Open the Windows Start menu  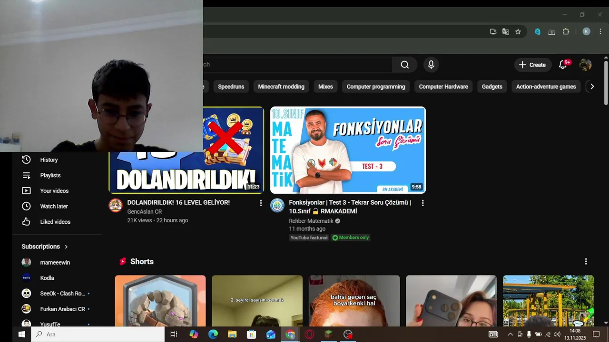(x=21, y=334)
